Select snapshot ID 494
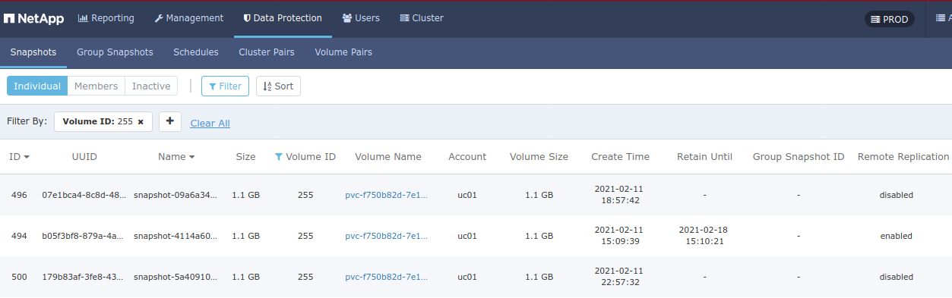This screenshot has height=298, width=952. [19, 236]
